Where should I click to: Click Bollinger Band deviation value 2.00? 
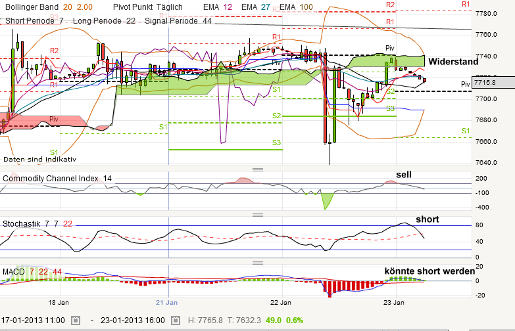(x=85, y=7)
